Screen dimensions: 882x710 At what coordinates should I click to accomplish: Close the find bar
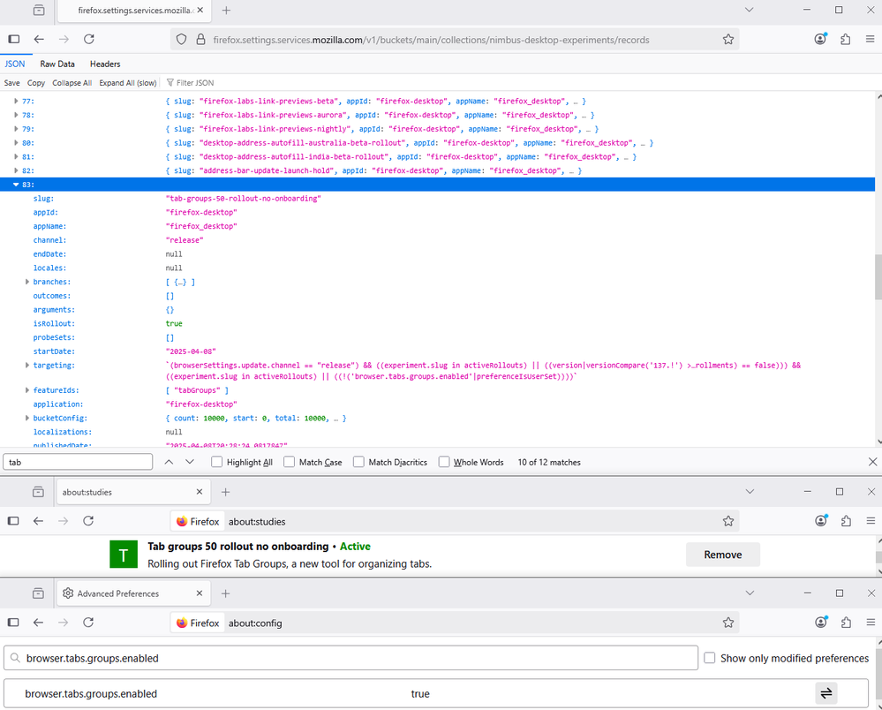point(872,462)
